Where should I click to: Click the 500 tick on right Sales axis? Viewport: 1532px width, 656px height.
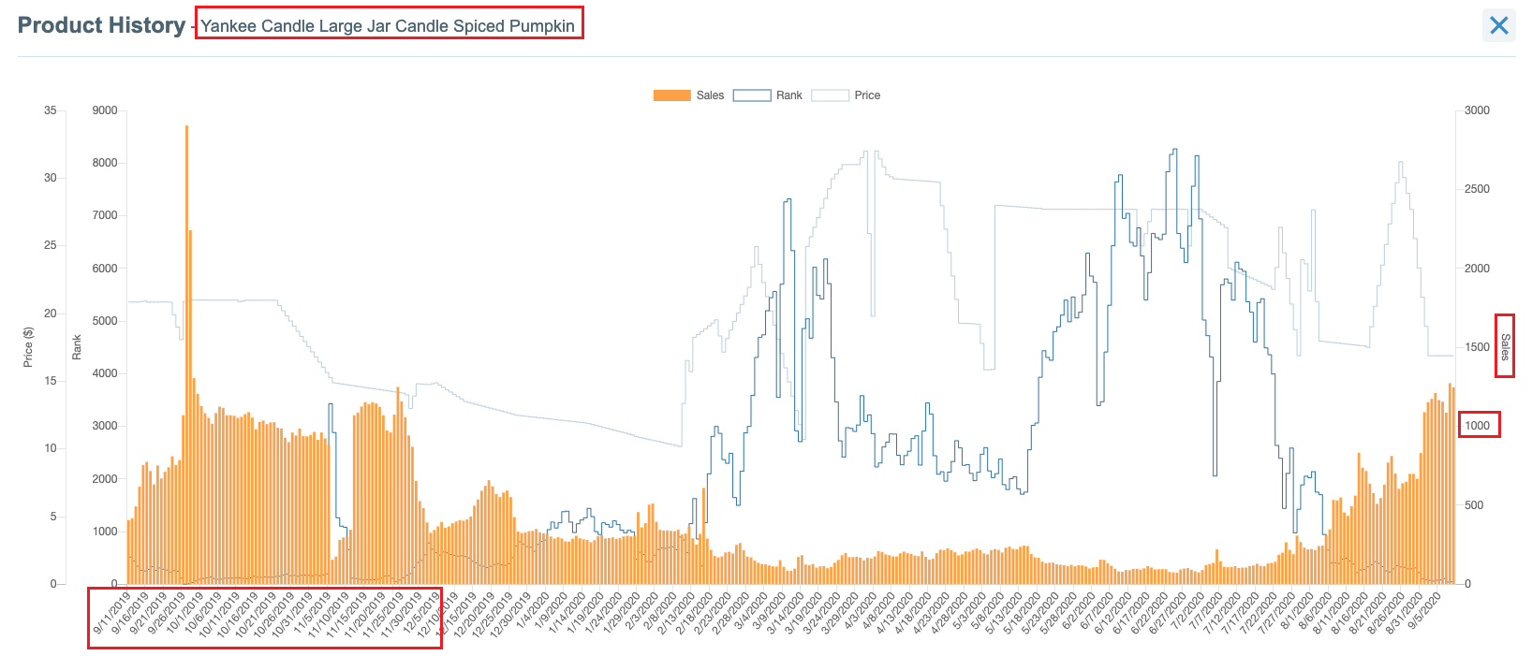1474,505
